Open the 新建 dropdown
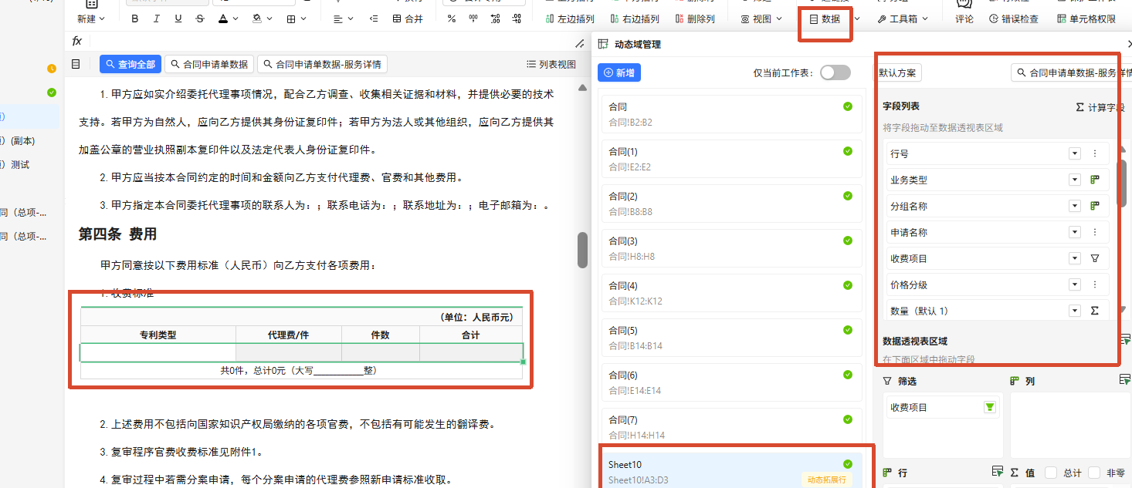This screenshot has height=488, width=1132. tap(91, 19)
